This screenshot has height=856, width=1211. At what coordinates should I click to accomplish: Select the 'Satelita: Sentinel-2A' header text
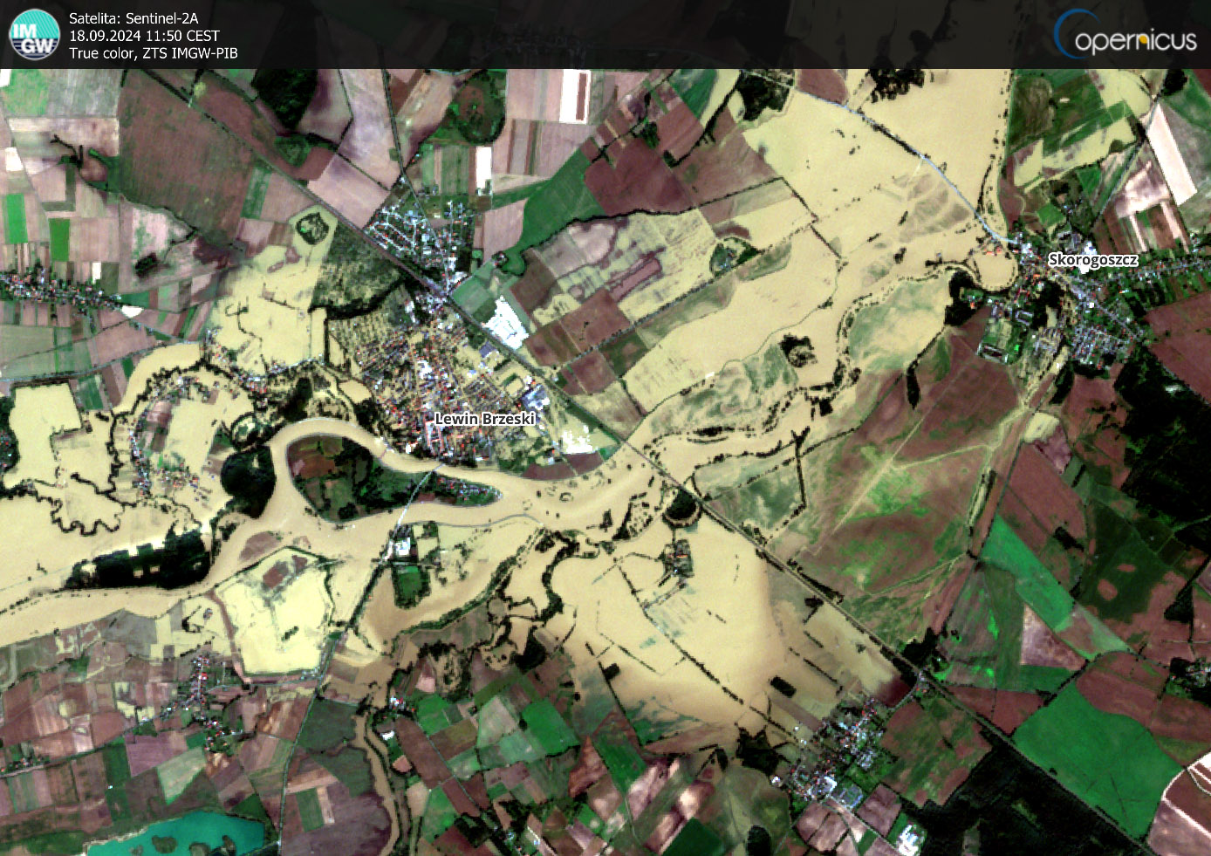pyautogui.click(x=133, y=17)
